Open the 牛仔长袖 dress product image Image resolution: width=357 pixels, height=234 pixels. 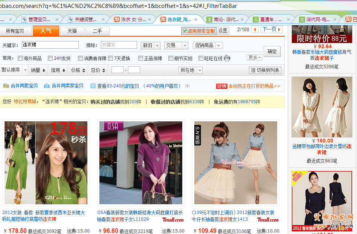coord(236,163)
